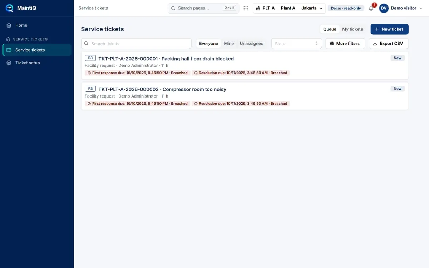Open the plant selector PLT-A Jakarta

(289, 8)
